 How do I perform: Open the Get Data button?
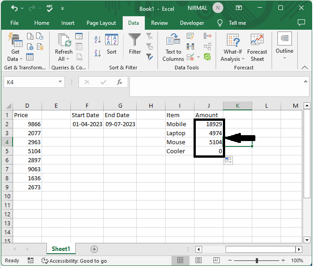coord(15,47)
